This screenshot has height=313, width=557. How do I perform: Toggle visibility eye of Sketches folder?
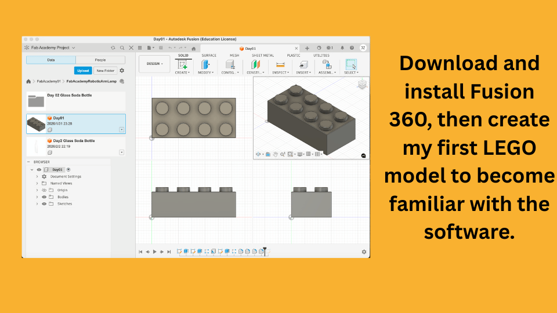44,203
